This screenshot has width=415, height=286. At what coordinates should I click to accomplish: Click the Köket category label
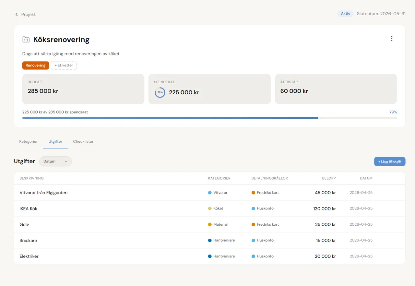pos(218,209)
